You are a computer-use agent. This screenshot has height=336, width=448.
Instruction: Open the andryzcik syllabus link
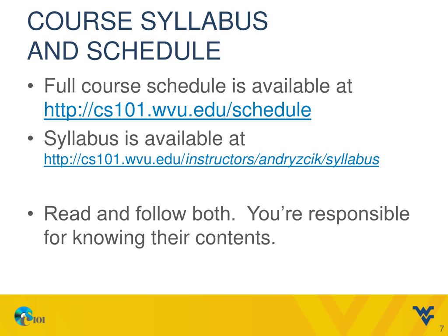211,159
